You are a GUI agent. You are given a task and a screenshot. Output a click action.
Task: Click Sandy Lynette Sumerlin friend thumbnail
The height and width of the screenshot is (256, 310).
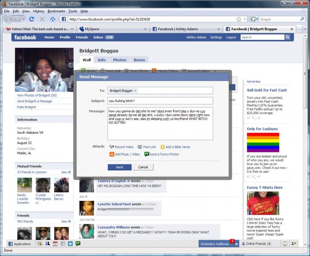(x=24, y=185)
